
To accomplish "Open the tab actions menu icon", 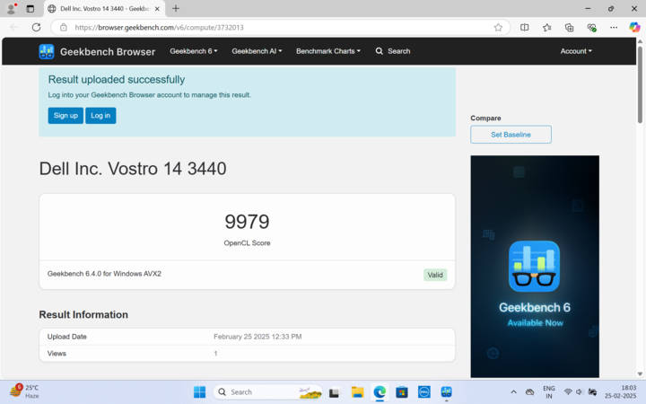I will point(31,8).
